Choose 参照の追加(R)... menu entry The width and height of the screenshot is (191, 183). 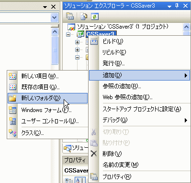tap(140, 86)
